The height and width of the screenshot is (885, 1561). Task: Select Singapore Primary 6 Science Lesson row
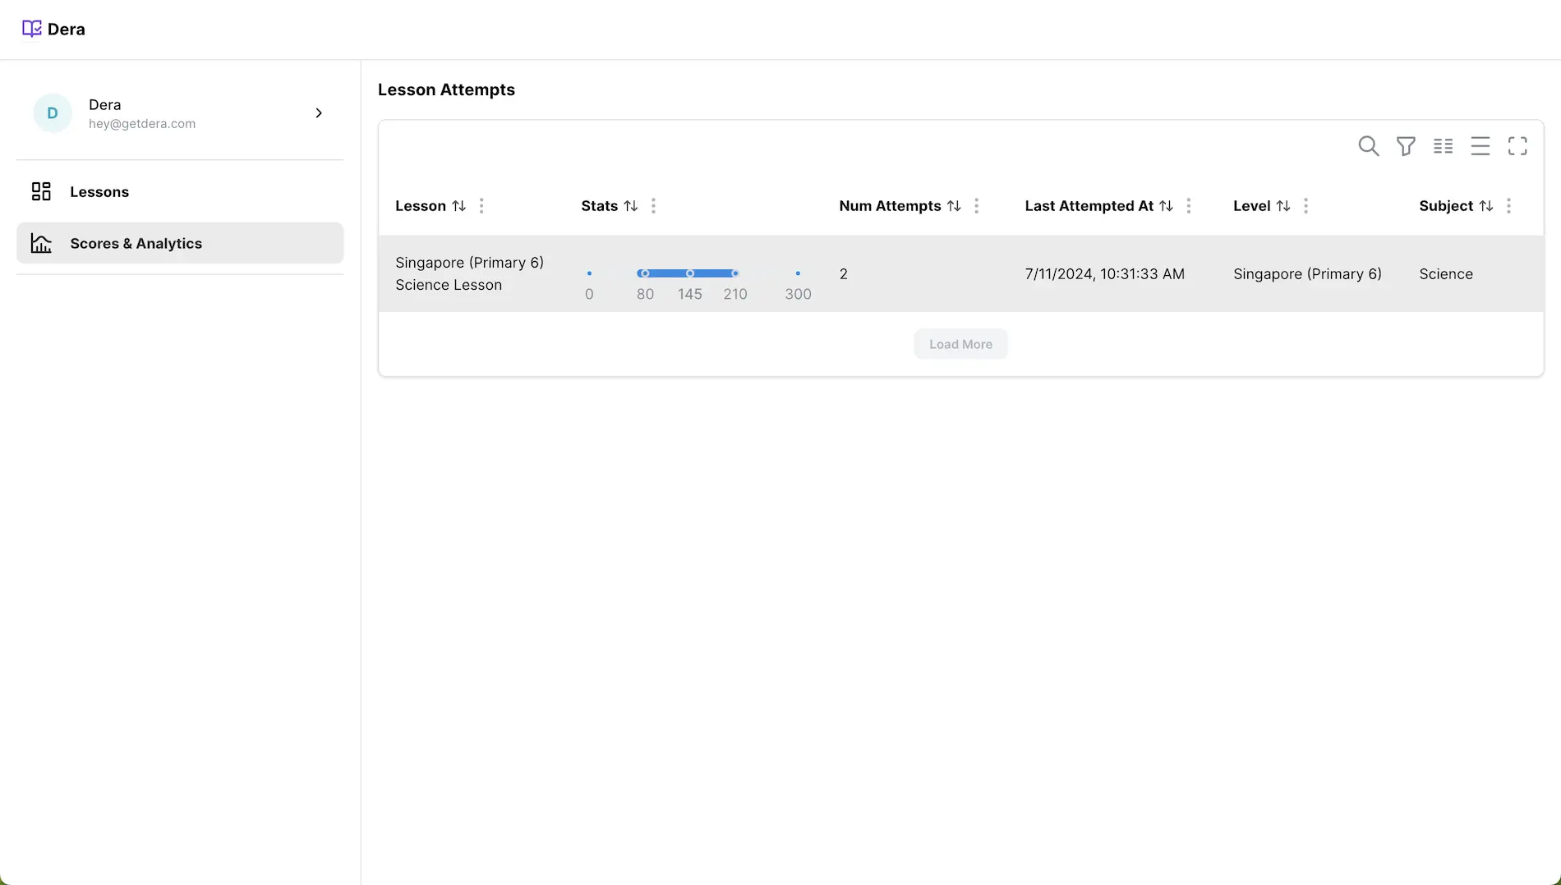[469, 273]
